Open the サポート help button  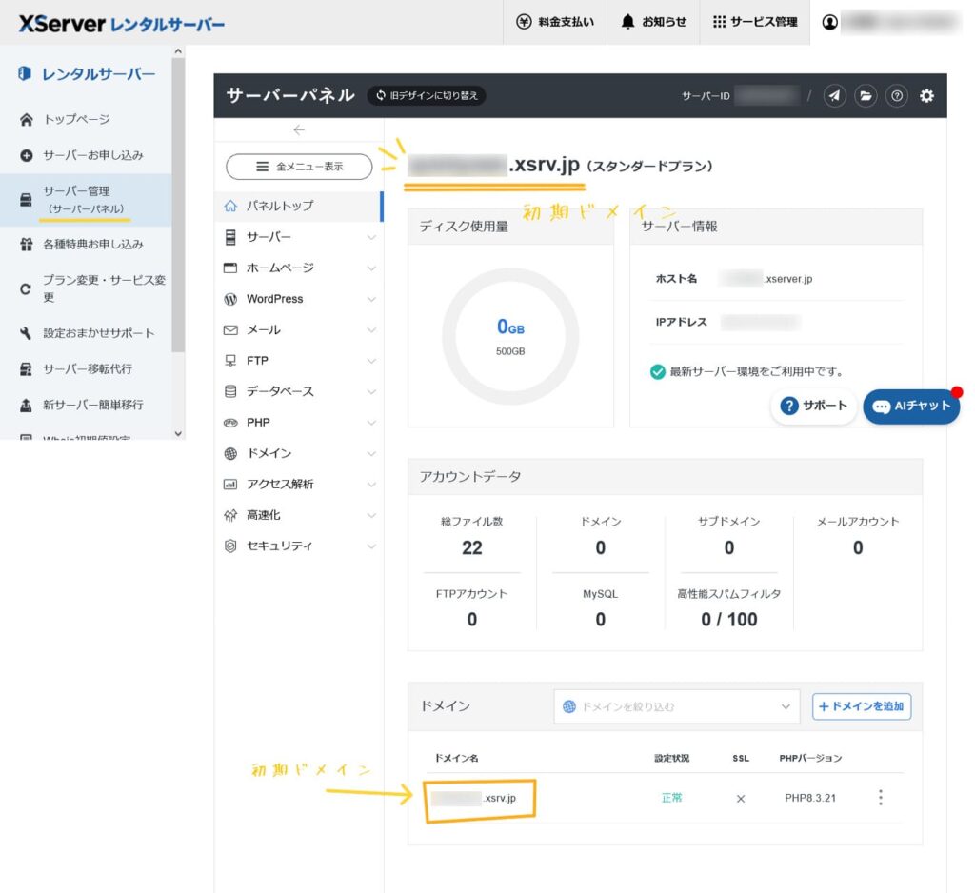[813, 407]
